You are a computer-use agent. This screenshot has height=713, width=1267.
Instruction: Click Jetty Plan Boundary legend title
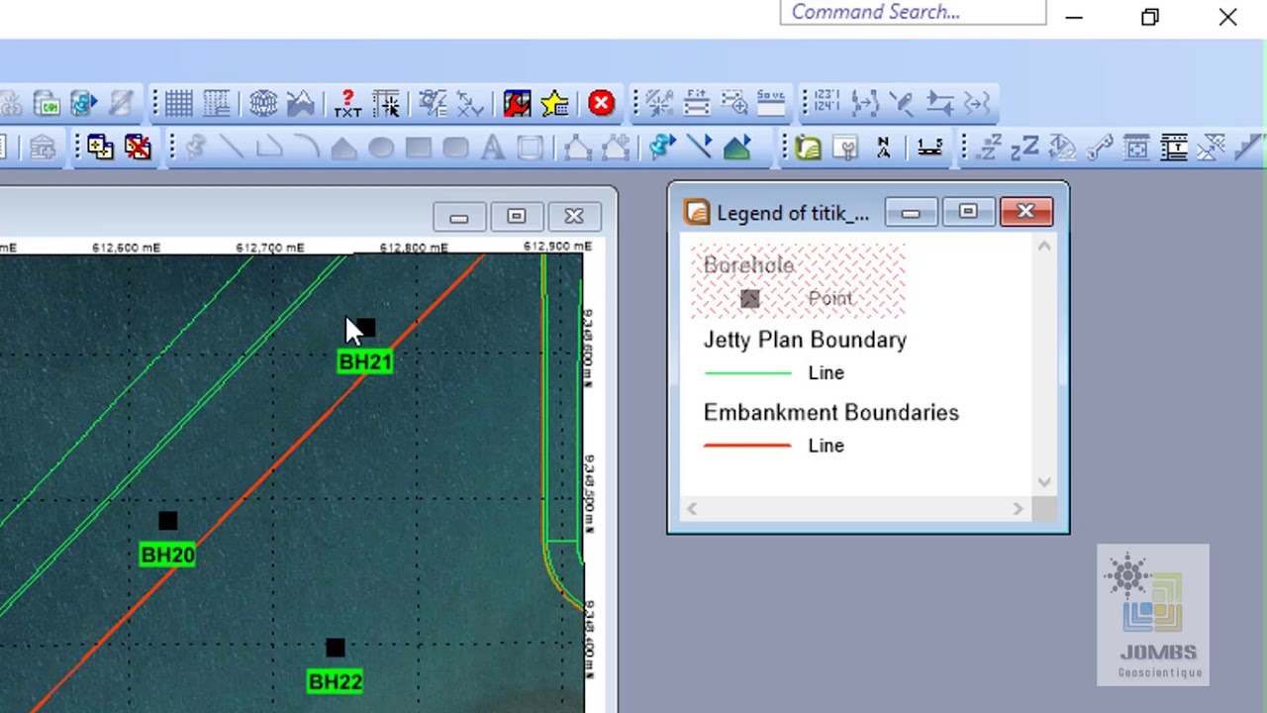tap(805, 340)
